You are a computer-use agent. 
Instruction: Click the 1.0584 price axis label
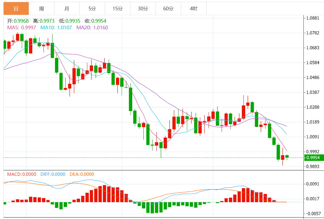point(313,63)
